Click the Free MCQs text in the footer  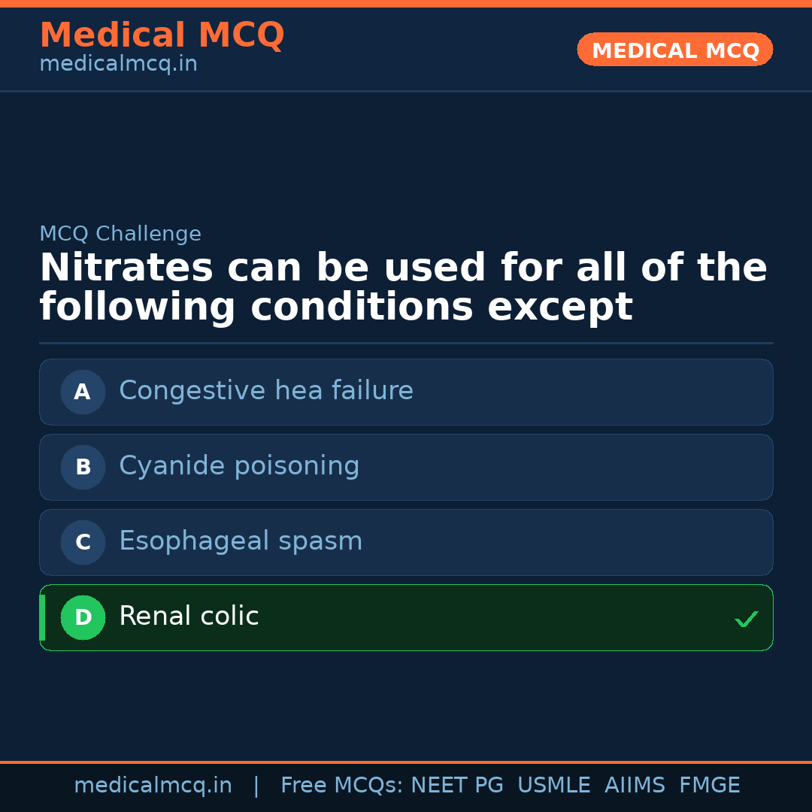tap(341, 786)
